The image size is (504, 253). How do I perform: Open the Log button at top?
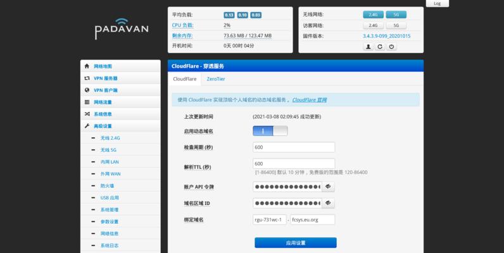tap(437, 3)
